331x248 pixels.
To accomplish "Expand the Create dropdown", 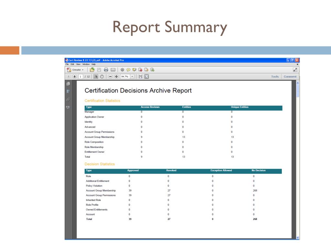I will coord(75,70).
